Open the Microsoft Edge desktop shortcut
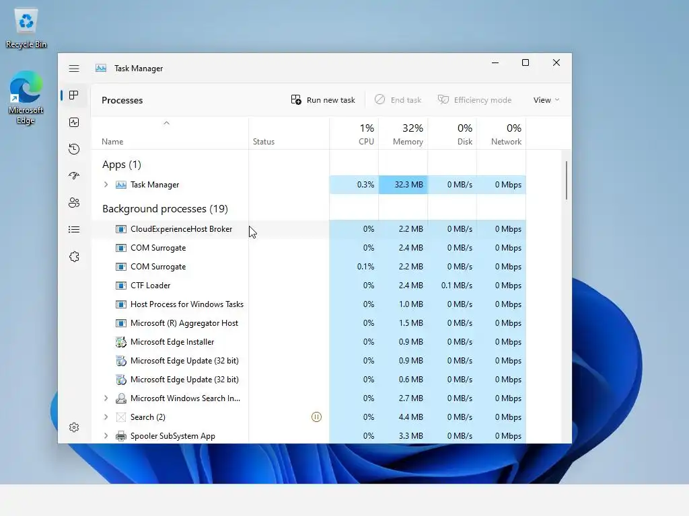689x516 pixels. [26, 97]
